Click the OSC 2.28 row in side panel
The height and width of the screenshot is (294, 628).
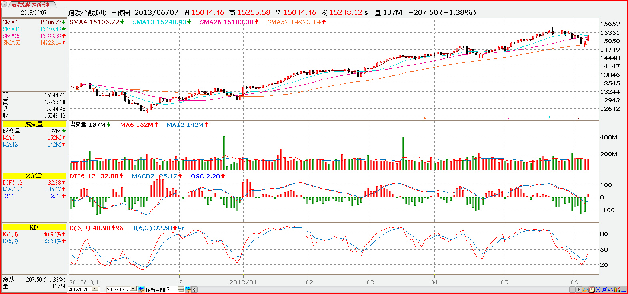point(34,196)
